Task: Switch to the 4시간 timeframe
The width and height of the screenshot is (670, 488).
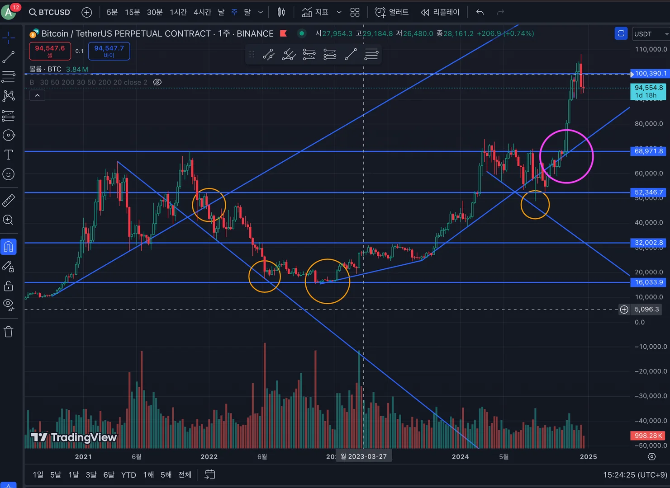Action: click(x=202, y=12)
